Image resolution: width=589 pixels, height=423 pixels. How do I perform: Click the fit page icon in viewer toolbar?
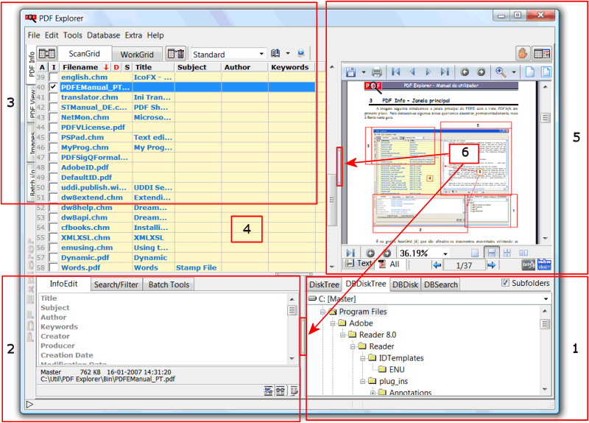[x=546, y=71]
